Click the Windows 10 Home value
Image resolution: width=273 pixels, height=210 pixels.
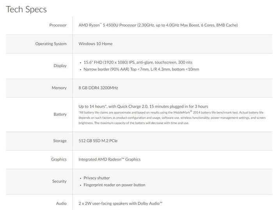point(96,44)
